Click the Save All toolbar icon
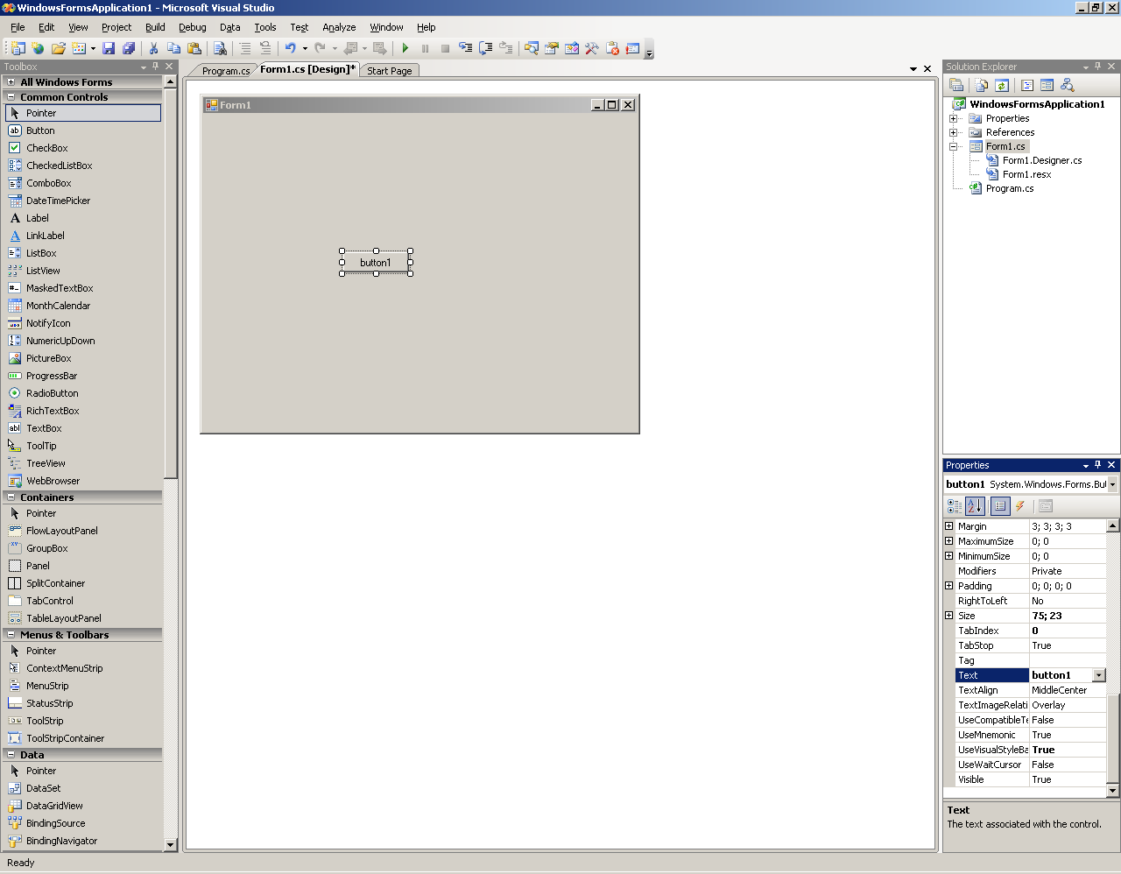Screen dimensions: 1121x874 pyautogui.click(x=129, y=48)
